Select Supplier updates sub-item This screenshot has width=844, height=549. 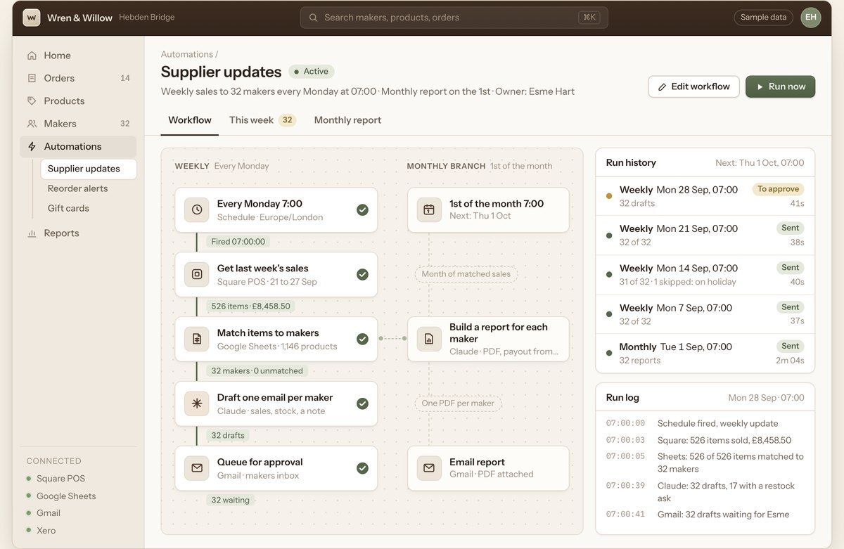89,169
